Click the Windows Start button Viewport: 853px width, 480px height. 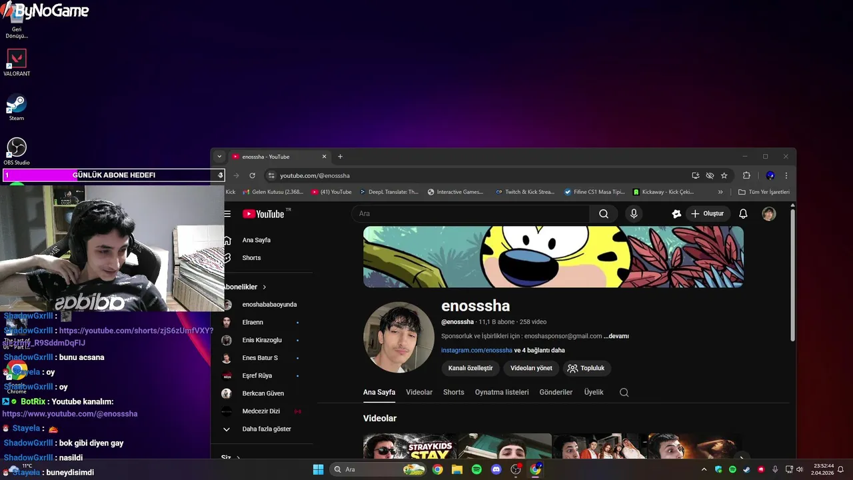318,469
